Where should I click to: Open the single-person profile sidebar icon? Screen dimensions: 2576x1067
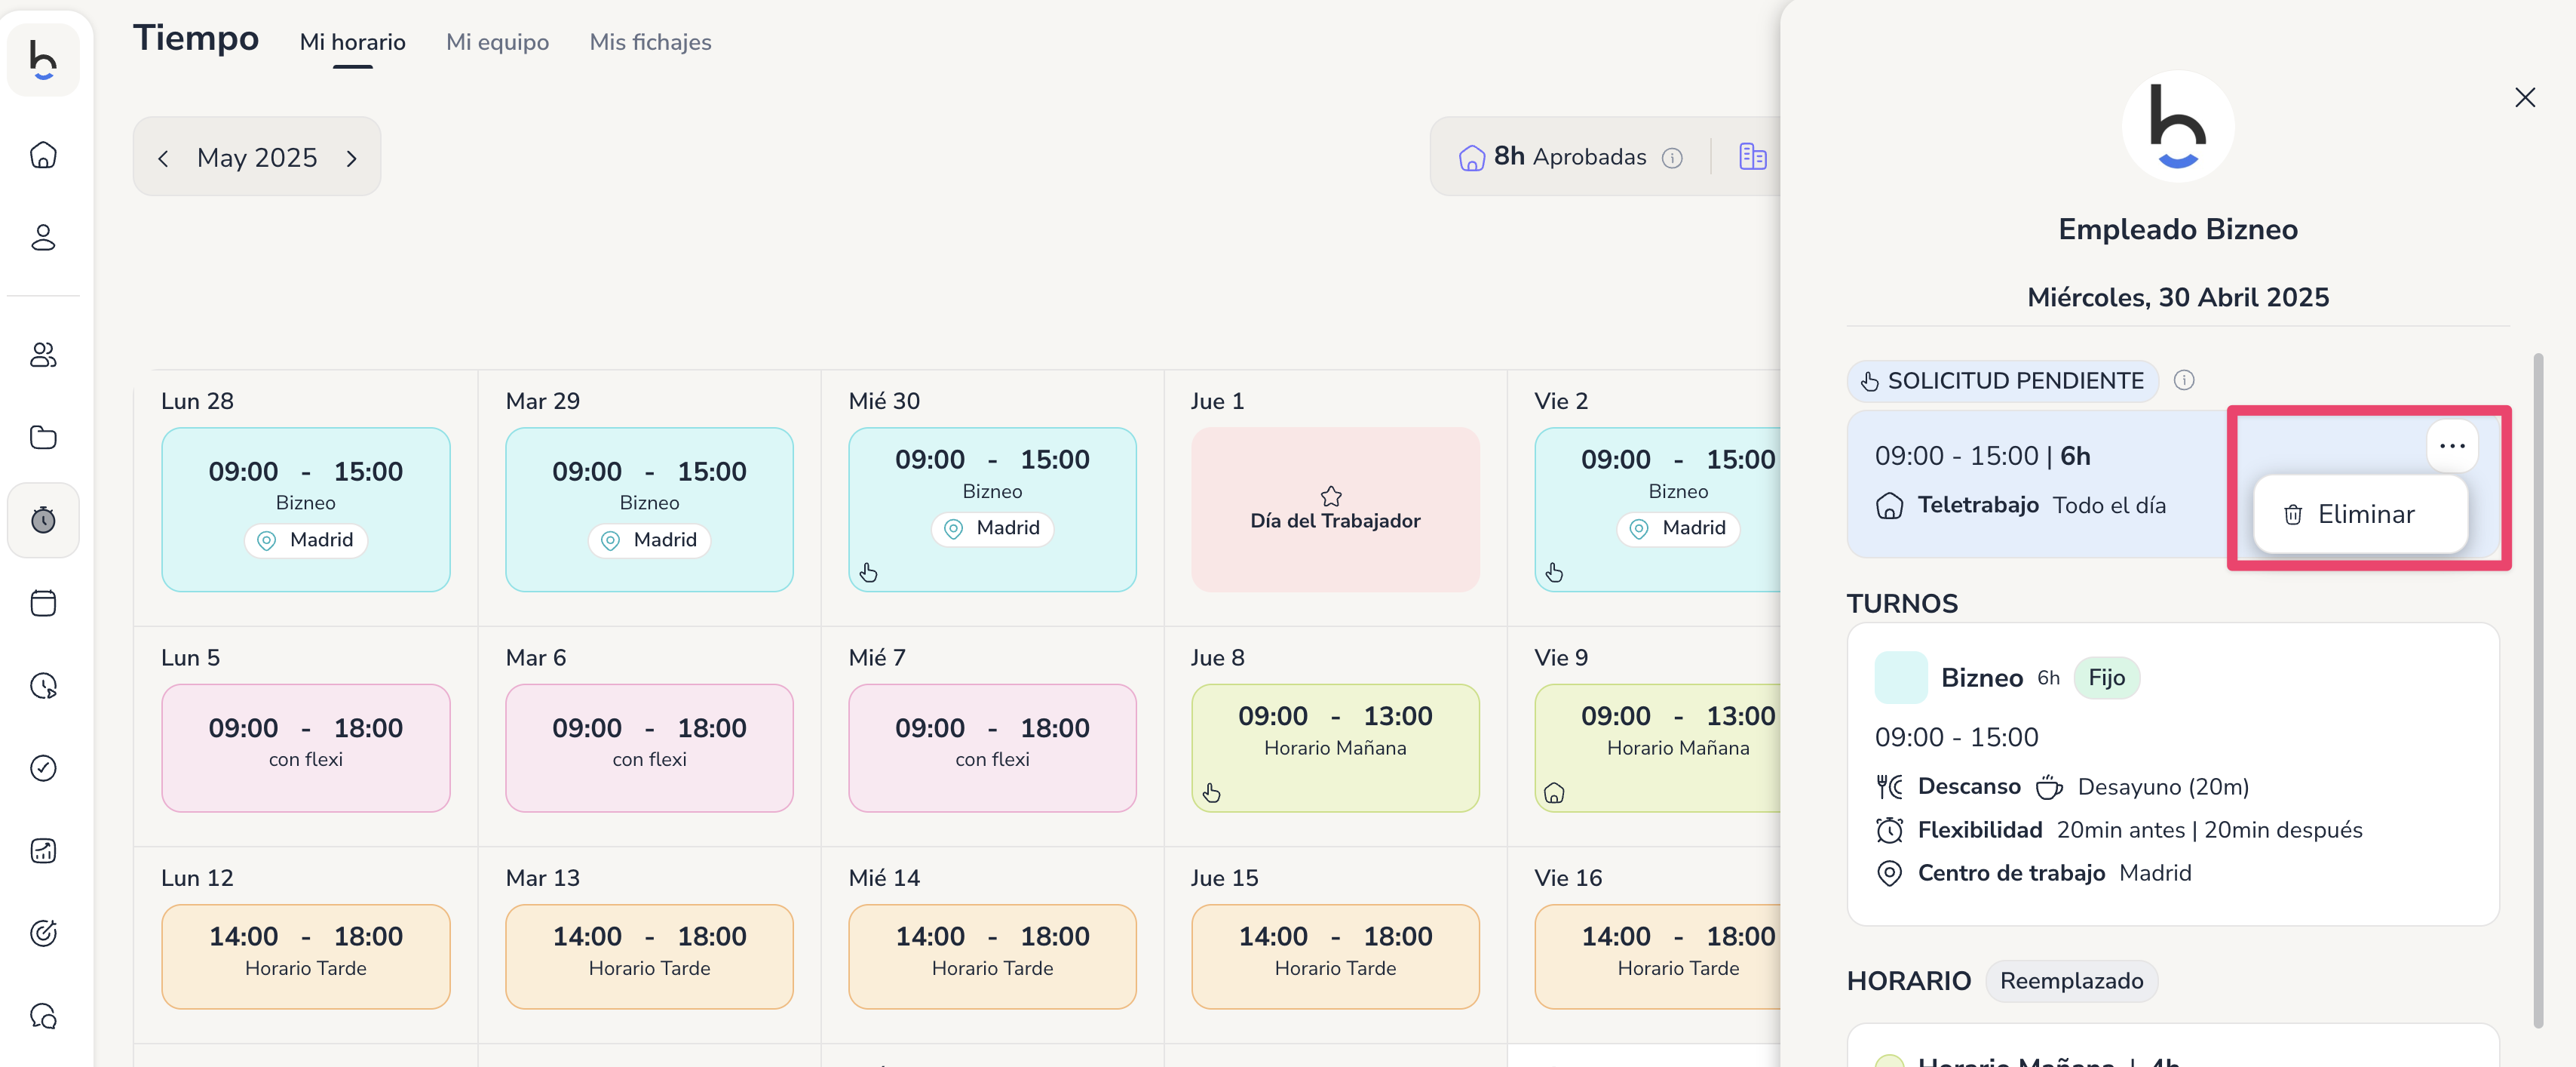43,237
